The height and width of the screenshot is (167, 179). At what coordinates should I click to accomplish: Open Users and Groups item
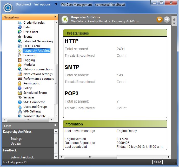[35, 107]
